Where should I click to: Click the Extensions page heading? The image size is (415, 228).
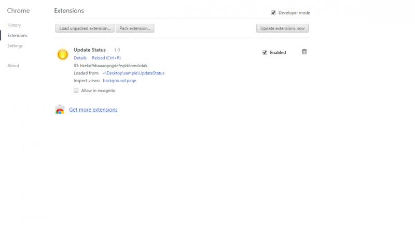click(69, 10)
